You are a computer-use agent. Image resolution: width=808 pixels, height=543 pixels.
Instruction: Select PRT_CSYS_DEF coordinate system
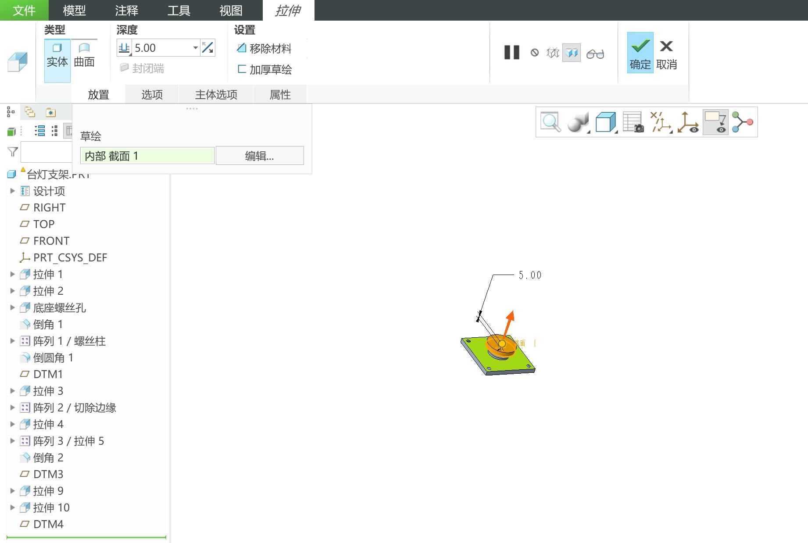pyautogui.click(x=64, y=257)
